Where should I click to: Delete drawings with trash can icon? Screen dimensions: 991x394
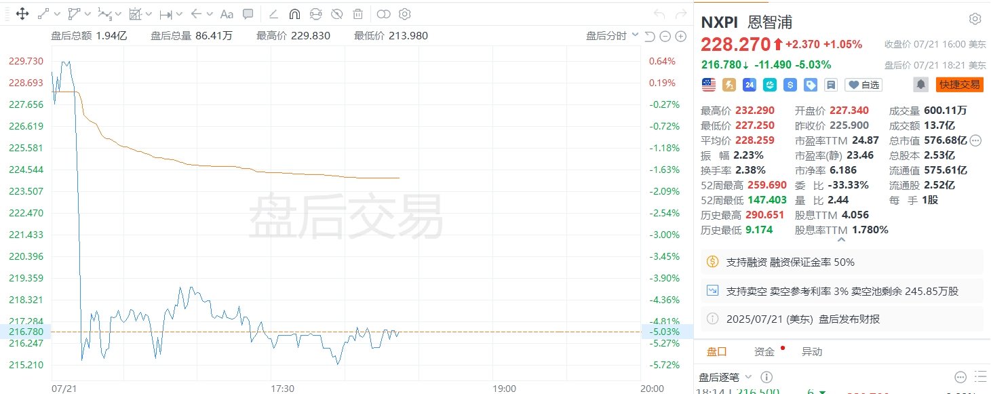[x=358, y=14]
